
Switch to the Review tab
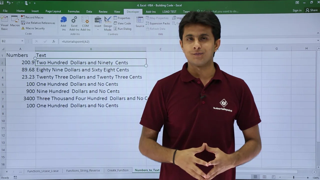pyautogui.click(x=103, y=11)
